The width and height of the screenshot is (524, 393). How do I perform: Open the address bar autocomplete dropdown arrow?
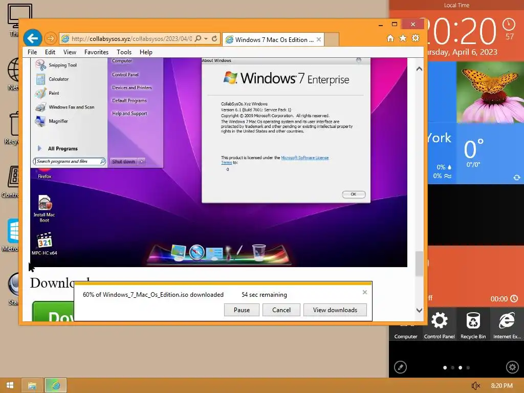click(x=206, y=38)
